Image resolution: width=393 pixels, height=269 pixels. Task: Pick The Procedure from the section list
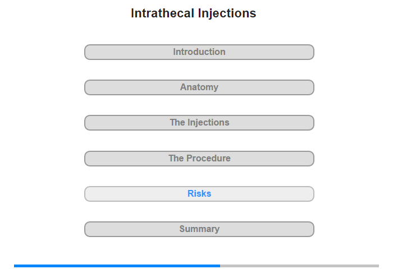point(199,159)
